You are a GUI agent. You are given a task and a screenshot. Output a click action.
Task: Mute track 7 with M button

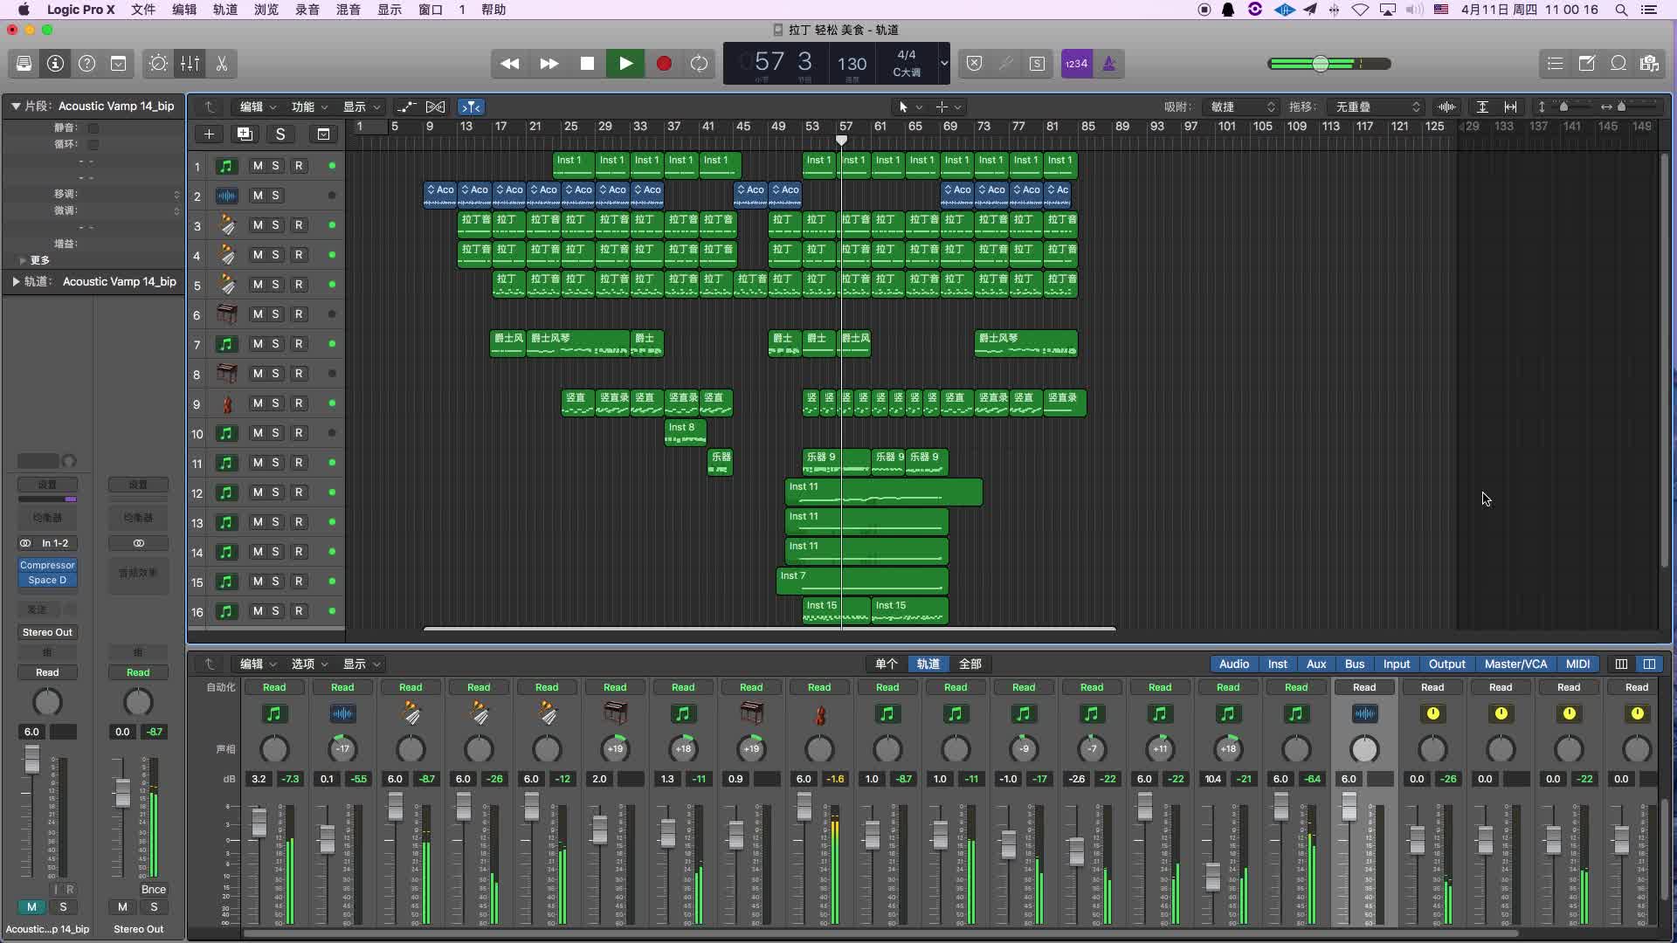(x=256, y=343)
